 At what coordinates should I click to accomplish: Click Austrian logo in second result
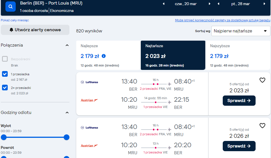(89, 145)
